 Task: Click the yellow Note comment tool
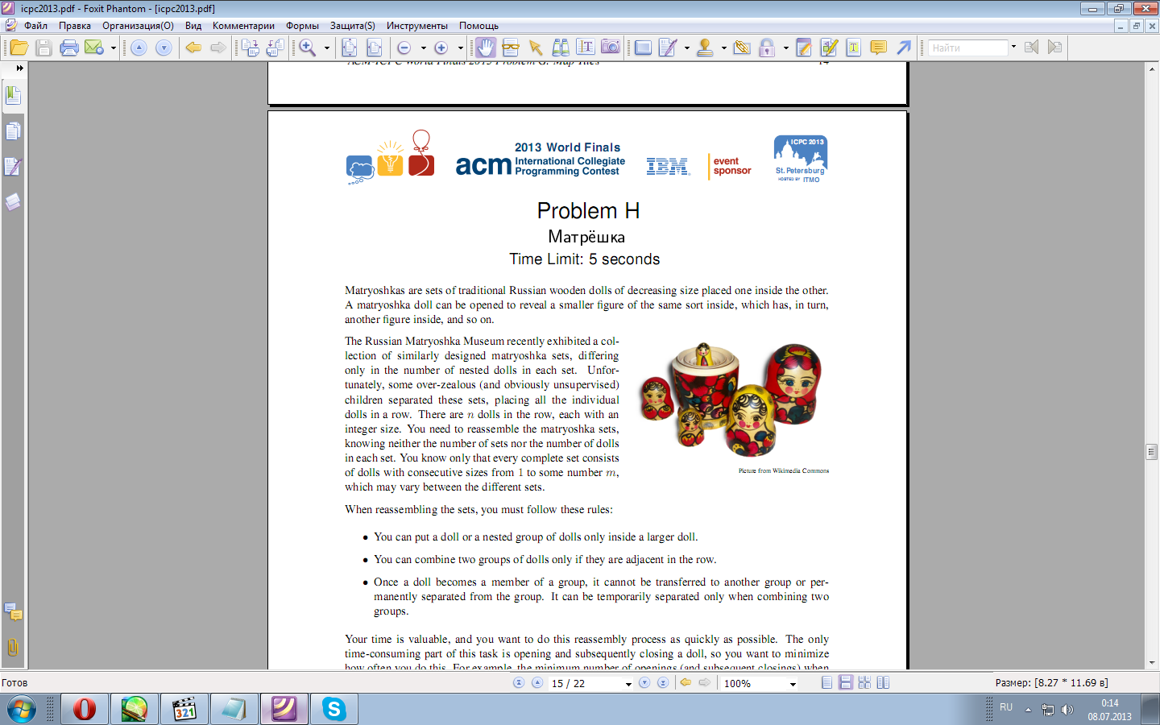click(878, 48)
